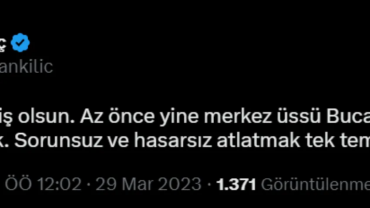This screenshot has height=208, width=370.
Task: Click the partial display name before badge
Action: click(3, 44)
